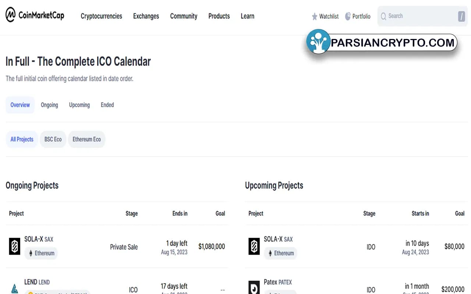This screenshot has height=294, width=471.
Task: Click ICO stage in LEND row
Action: click(x=133, y=290)
